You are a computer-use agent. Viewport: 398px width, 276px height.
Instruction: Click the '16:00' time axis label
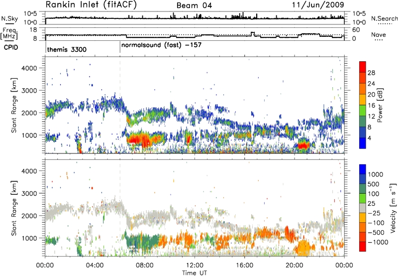click(x=244, y=266)
